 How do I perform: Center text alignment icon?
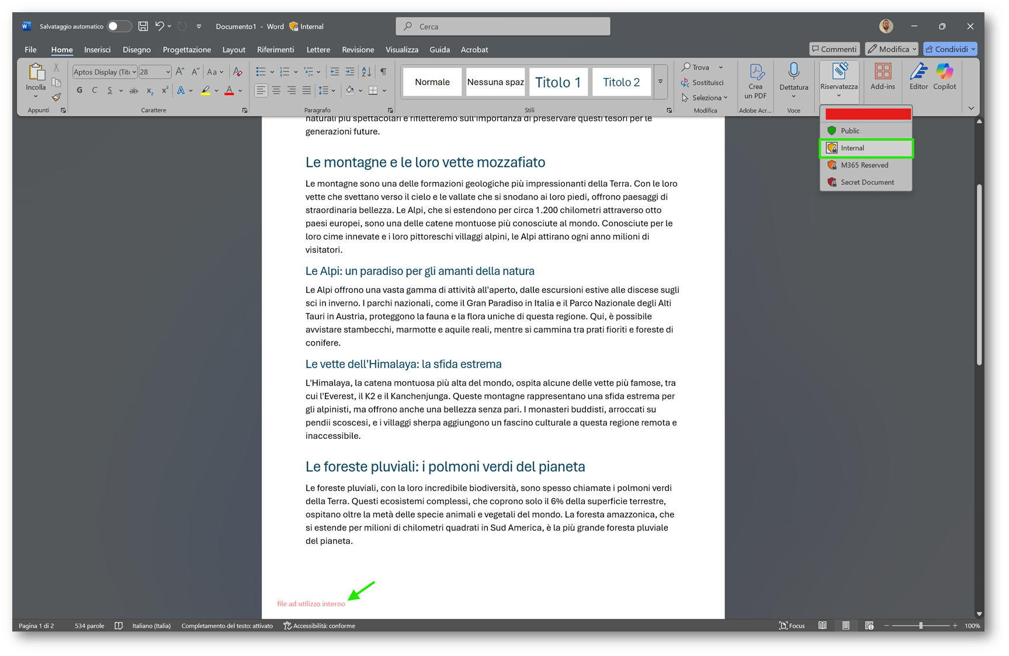tap(276, 90)
